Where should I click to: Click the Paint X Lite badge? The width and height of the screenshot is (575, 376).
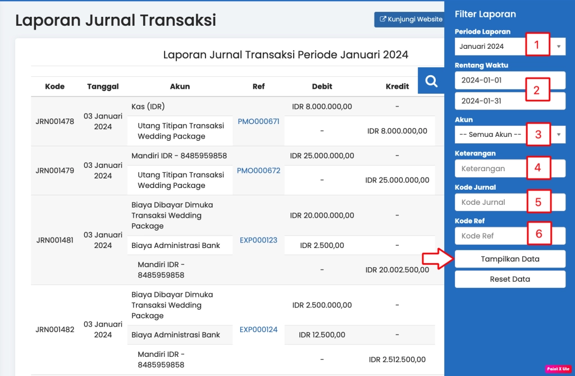pyautogui.click(x=558, y=369)
